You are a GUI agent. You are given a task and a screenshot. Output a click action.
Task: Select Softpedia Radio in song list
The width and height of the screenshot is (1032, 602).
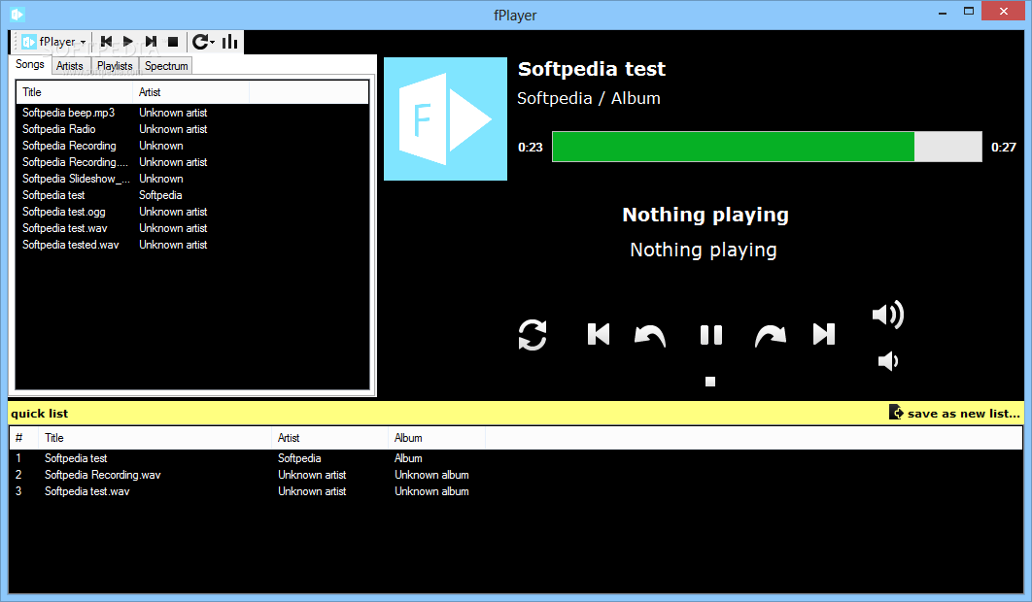(192, 129)
